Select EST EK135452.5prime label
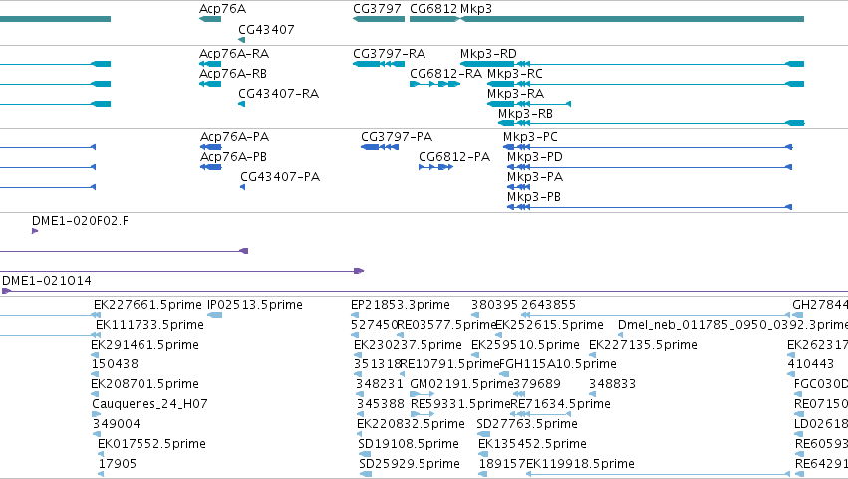The image size is (848, 479). 532,445
